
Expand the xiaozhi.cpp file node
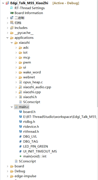(16, 92)
